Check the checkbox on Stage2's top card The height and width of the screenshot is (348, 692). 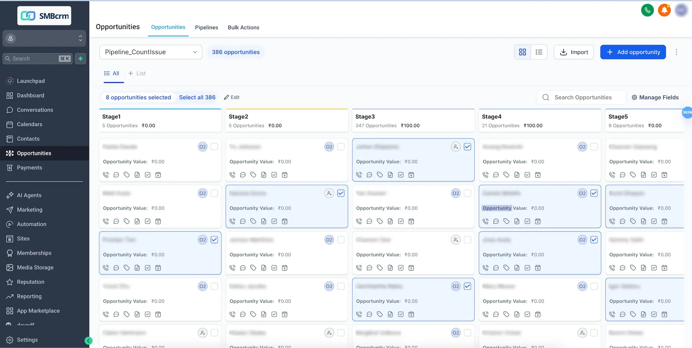(x=341, y=147)
